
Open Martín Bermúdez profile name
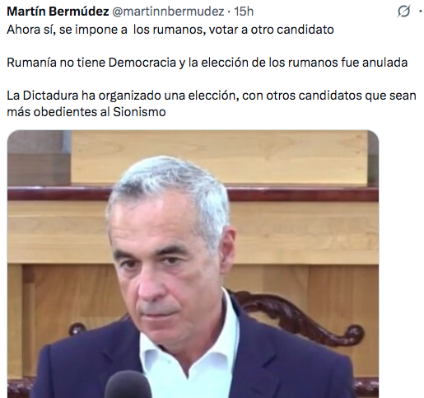click(58, 12)
